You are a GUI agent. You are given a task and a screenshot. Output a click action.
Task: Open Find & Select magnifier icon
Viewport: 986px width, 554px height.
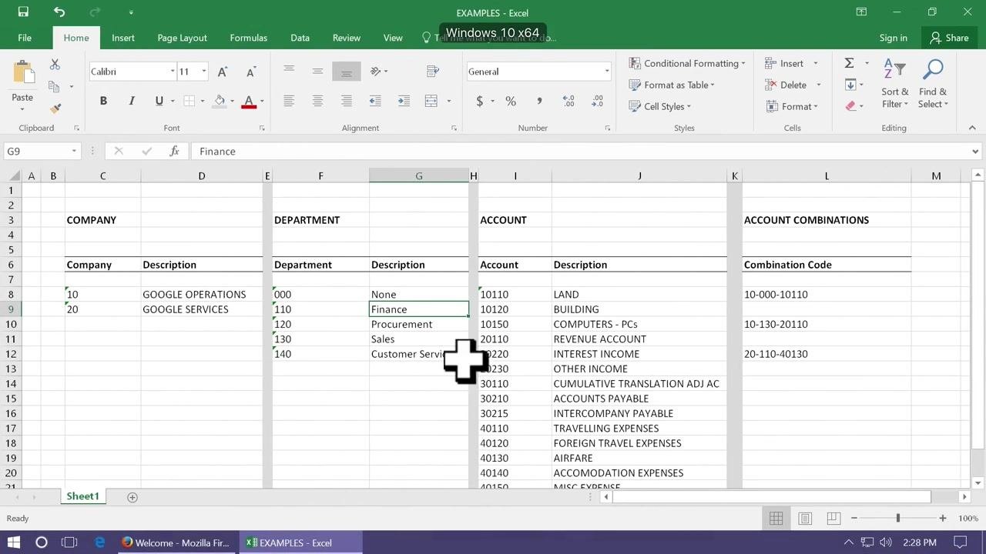933,70
